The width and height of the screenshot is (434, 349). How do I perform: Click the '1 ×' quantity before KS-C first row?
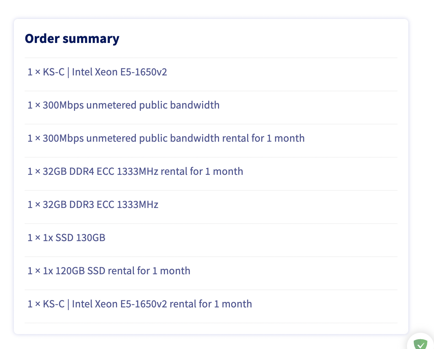point(34,72)
